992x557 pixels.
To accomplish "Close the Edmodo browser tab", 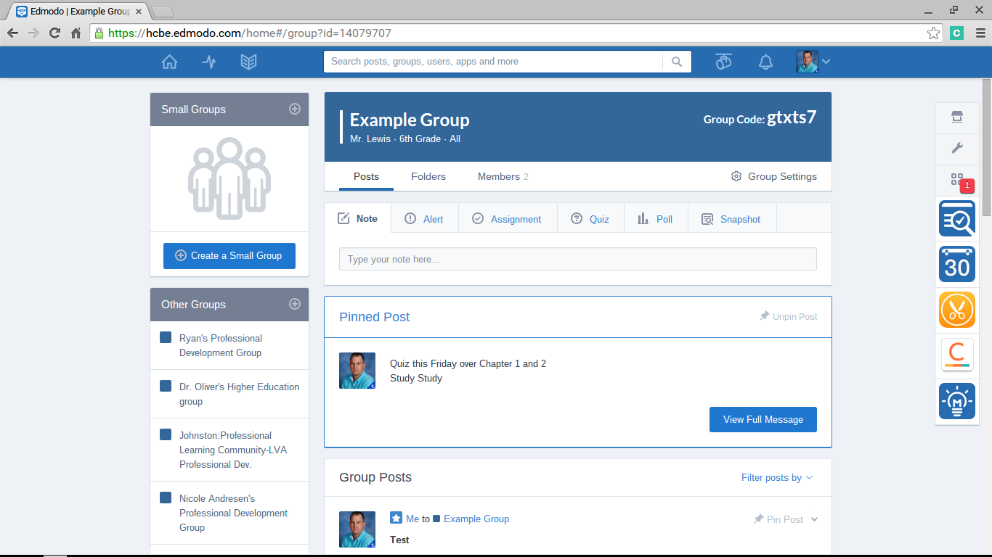I will pyautogui.click(x=139, y=12).
